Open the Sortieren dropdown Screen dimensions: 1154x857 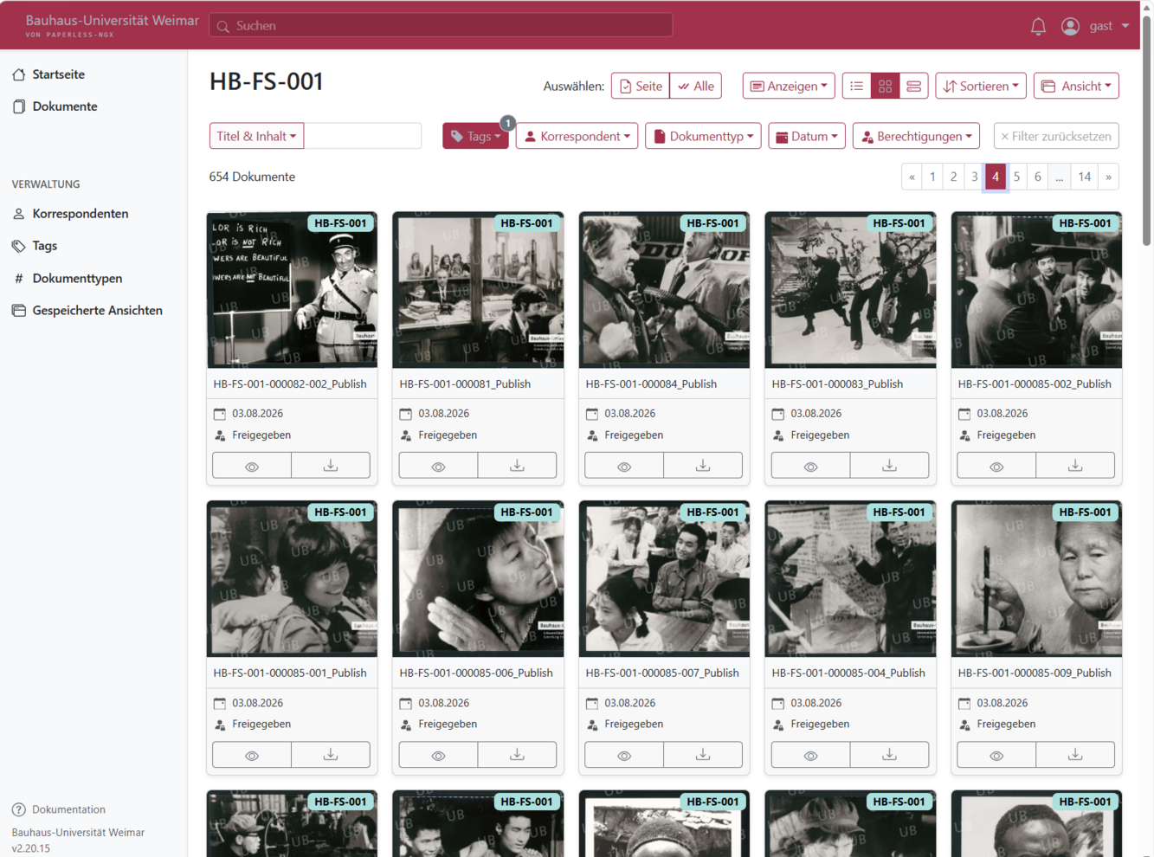(x=981, y=86)
